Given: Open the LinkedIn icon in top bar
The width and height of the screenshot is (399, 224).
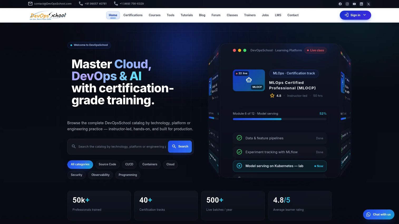Looking at the screenshot, I should 361,4.
